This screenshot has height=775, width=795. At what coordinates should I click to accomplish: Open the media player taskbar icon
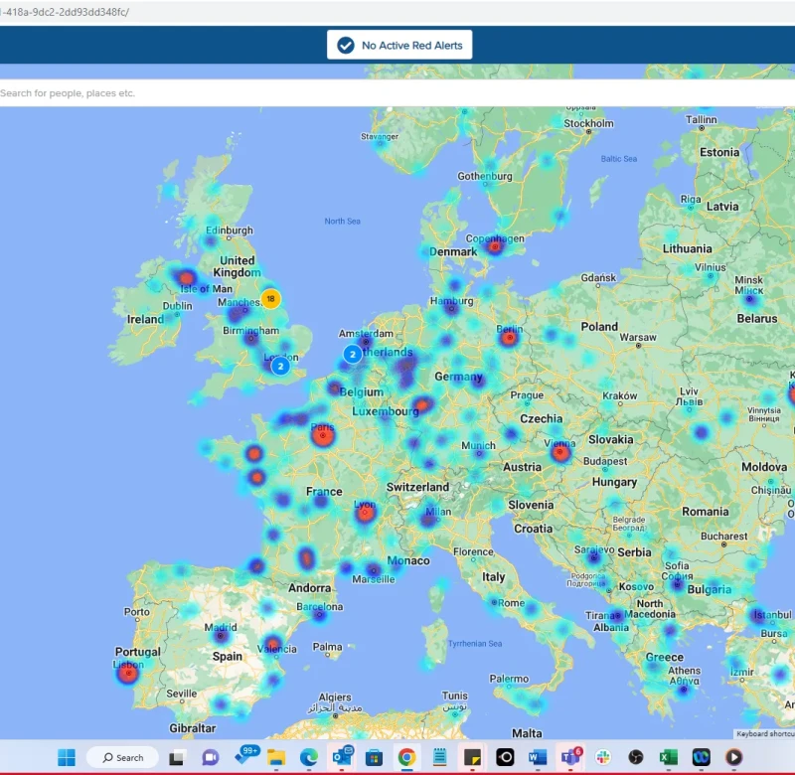point(733,757)
